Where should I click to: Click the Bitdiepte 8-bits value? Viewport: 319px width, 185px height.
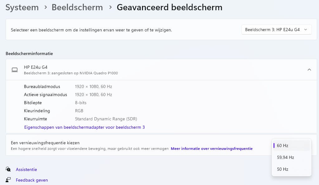click(x=81, y=103)
